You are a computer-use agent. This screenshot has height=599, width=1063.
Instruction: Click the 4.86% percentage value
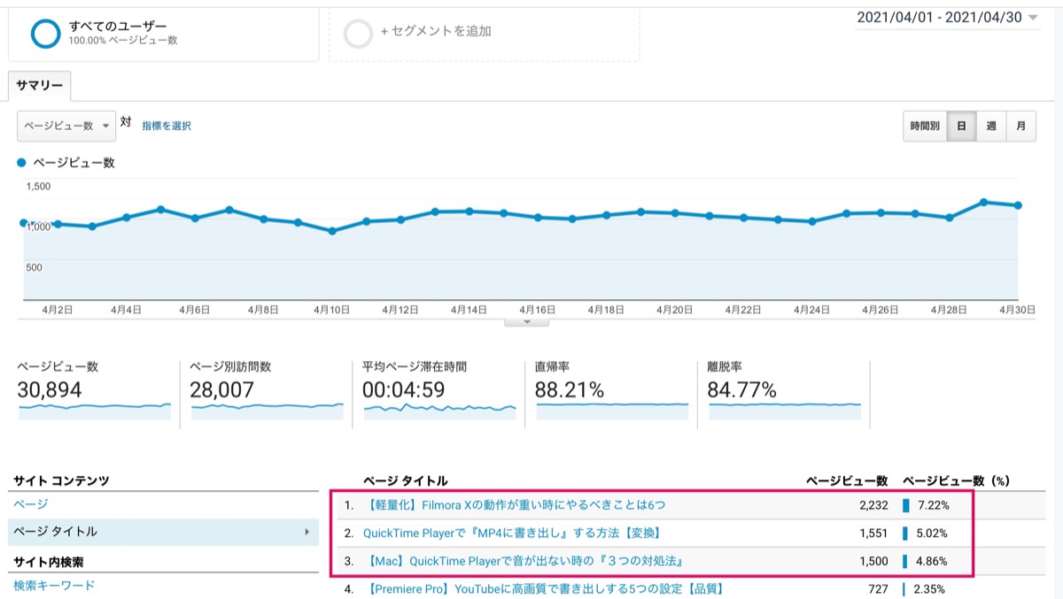[933, 561]
